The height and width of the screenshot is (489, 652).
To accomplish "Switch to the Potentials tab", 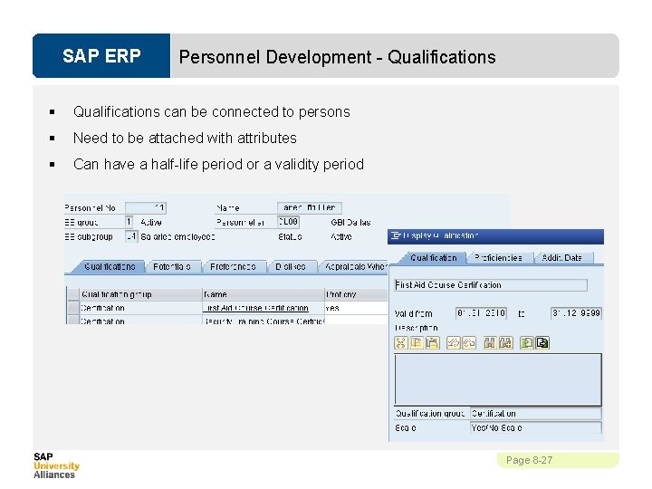I will pyautogui.click(x=172, y=266).
